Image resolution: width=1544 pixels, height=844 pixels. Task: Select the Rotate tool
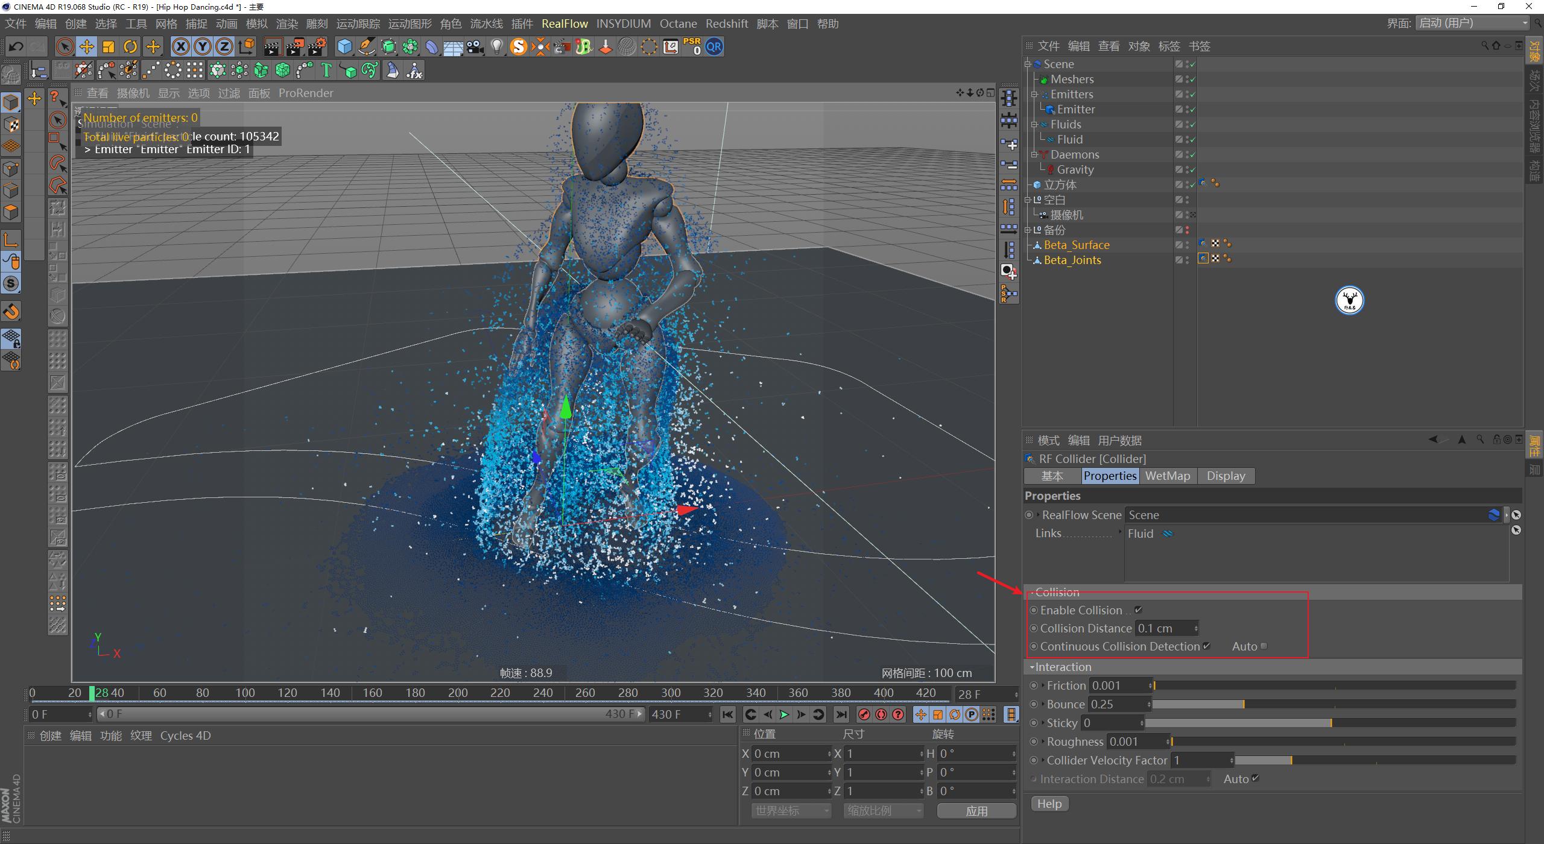click(x=131, y=46)
